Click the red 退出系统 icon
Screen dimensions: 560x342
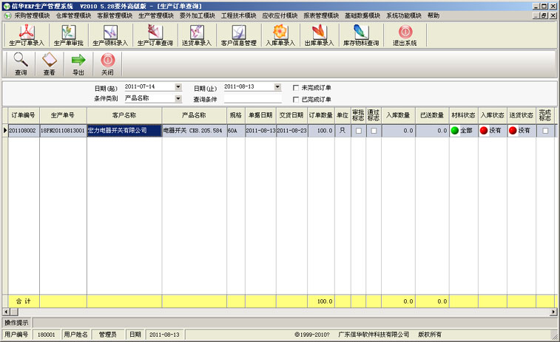coord(405,35)
